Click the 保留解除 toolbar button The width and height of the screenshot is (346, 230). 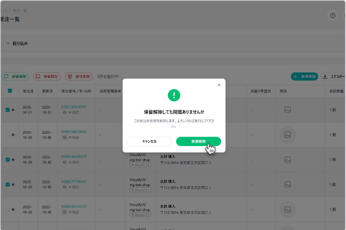pyautogui.click(x=15, y=76)
